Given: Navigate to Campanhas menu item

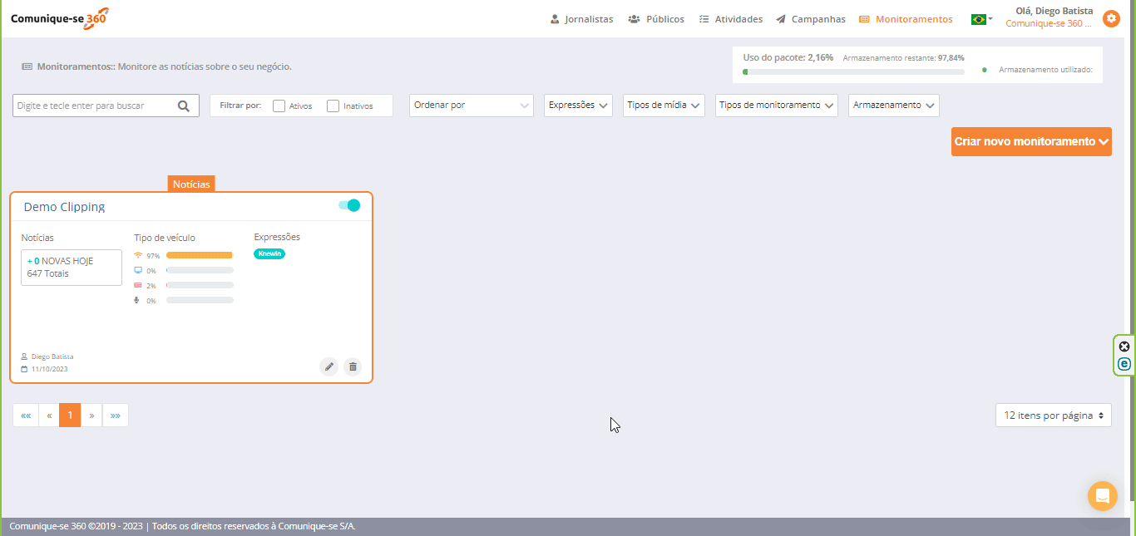Looking at the screenshot, I should [x=811, y=19].
